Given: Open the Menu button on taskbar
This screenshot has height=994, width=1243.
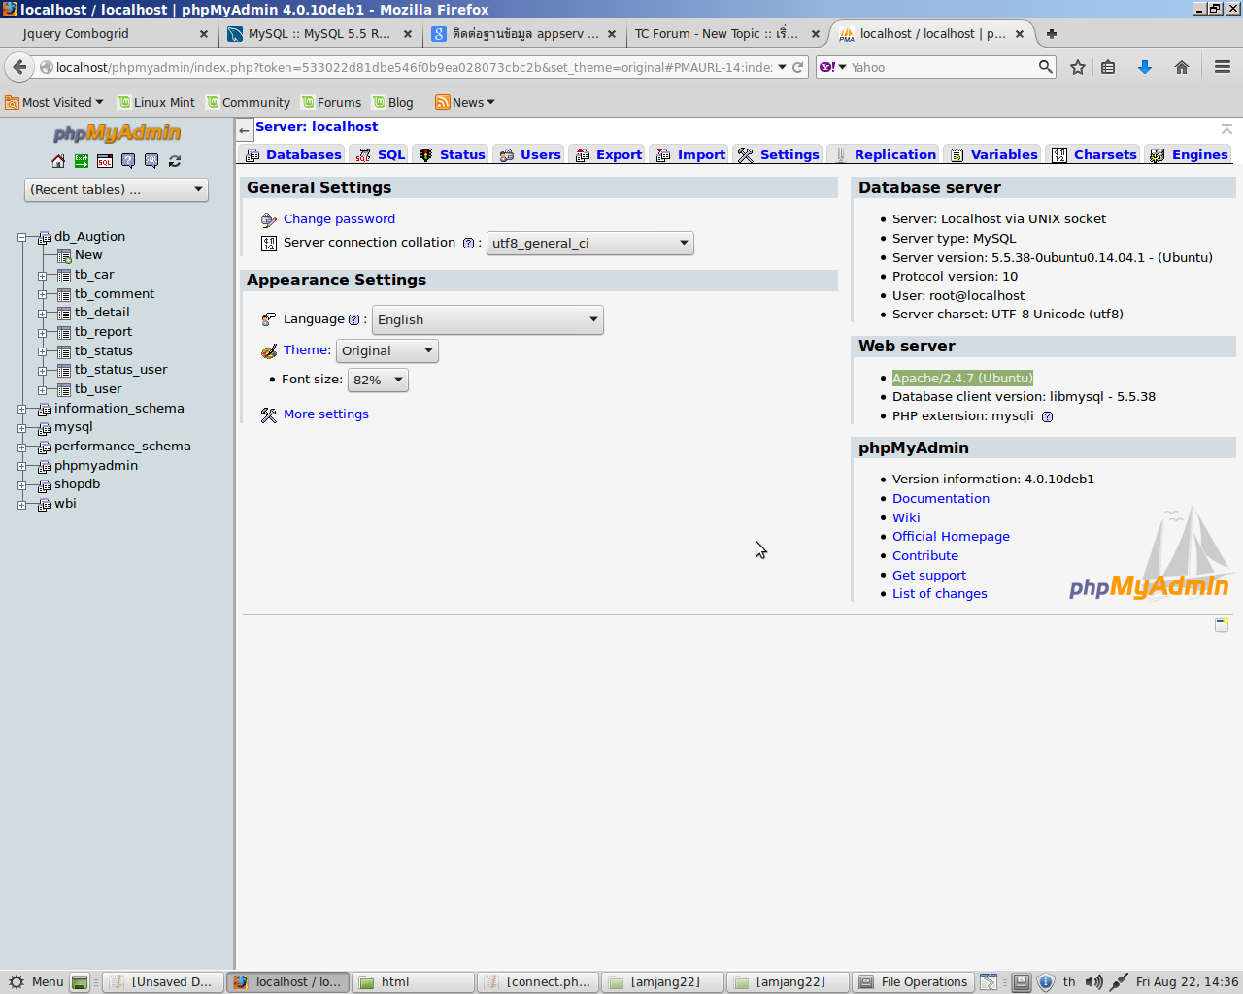Looking at the screenshot, I should click(36, 982).
